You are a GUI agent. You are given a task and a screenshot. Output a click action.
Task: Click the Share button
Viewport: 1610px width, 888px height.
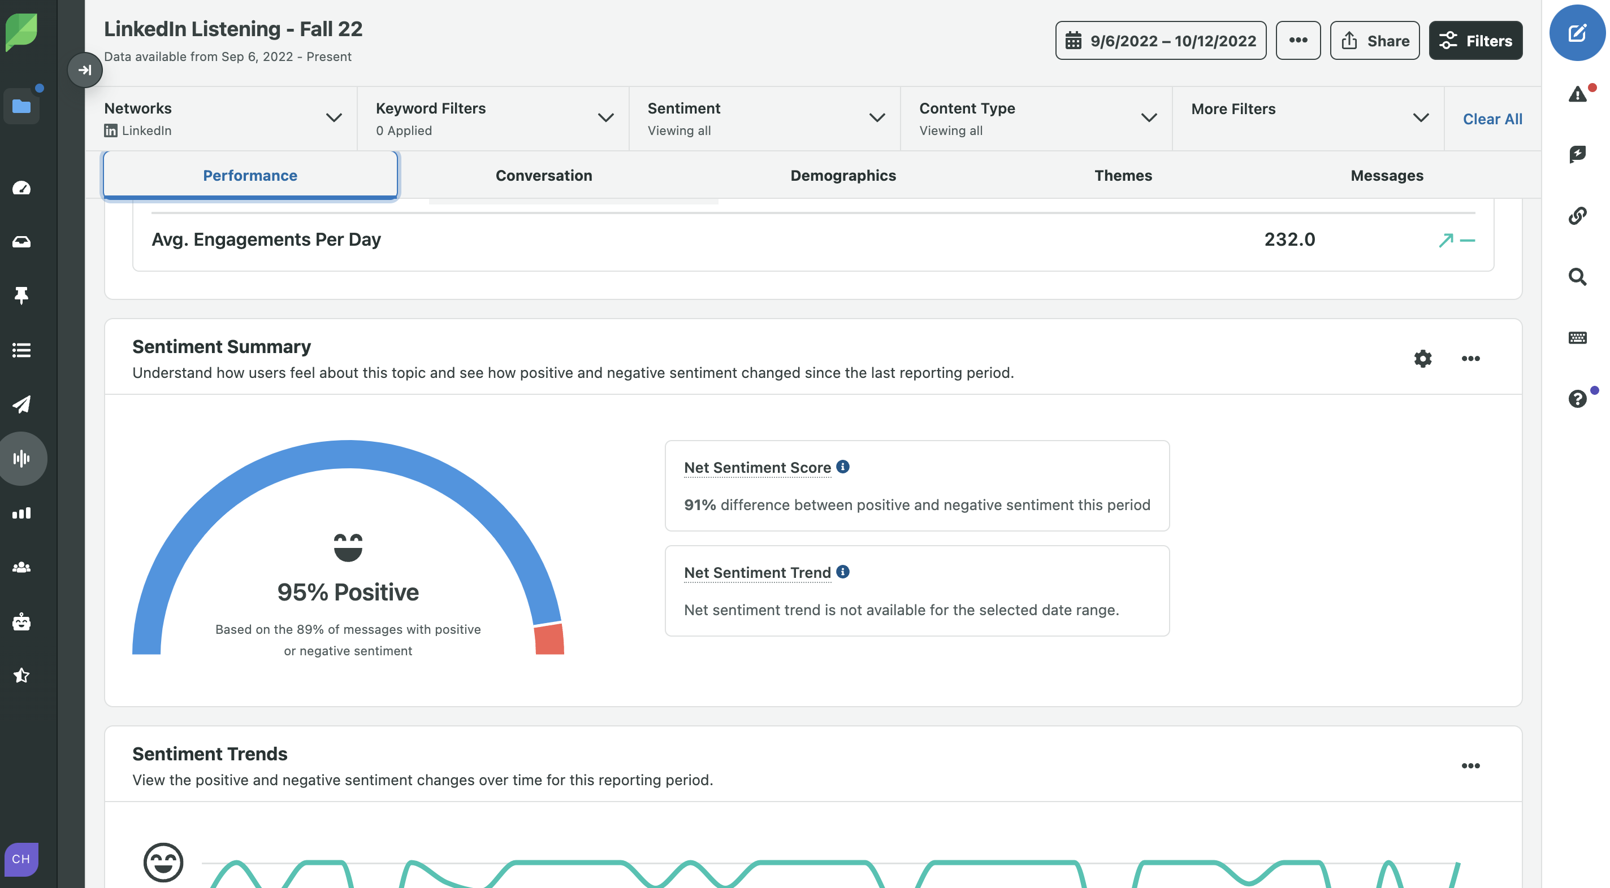coord(1374,40)
